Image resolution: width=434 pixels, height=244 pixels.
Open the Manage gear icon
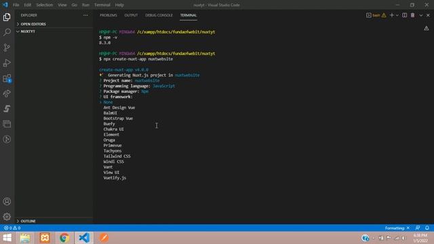click(x=7, y=216)
